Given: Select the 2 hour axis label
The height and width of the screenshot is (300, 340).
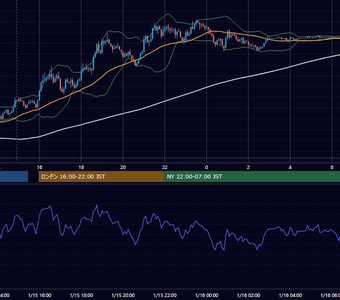Looking at the screenshot, I should point(248,167).
